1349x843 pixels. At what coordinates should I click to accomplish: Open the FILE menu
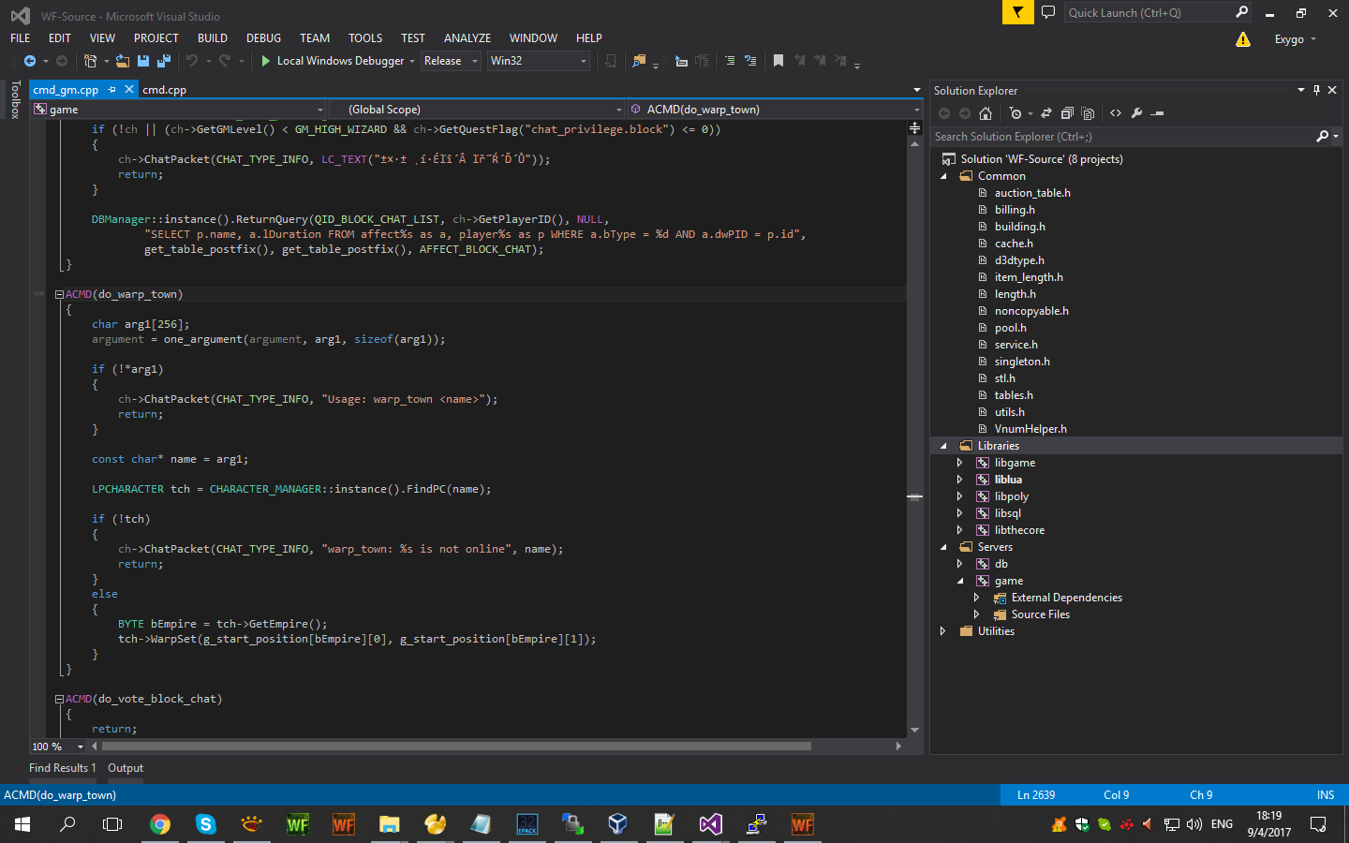point(21,38)
